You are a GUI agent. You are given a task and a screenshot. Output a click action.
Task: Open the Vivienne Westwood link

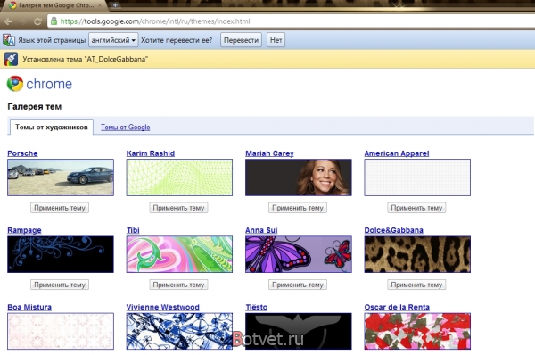pos(163,307)
